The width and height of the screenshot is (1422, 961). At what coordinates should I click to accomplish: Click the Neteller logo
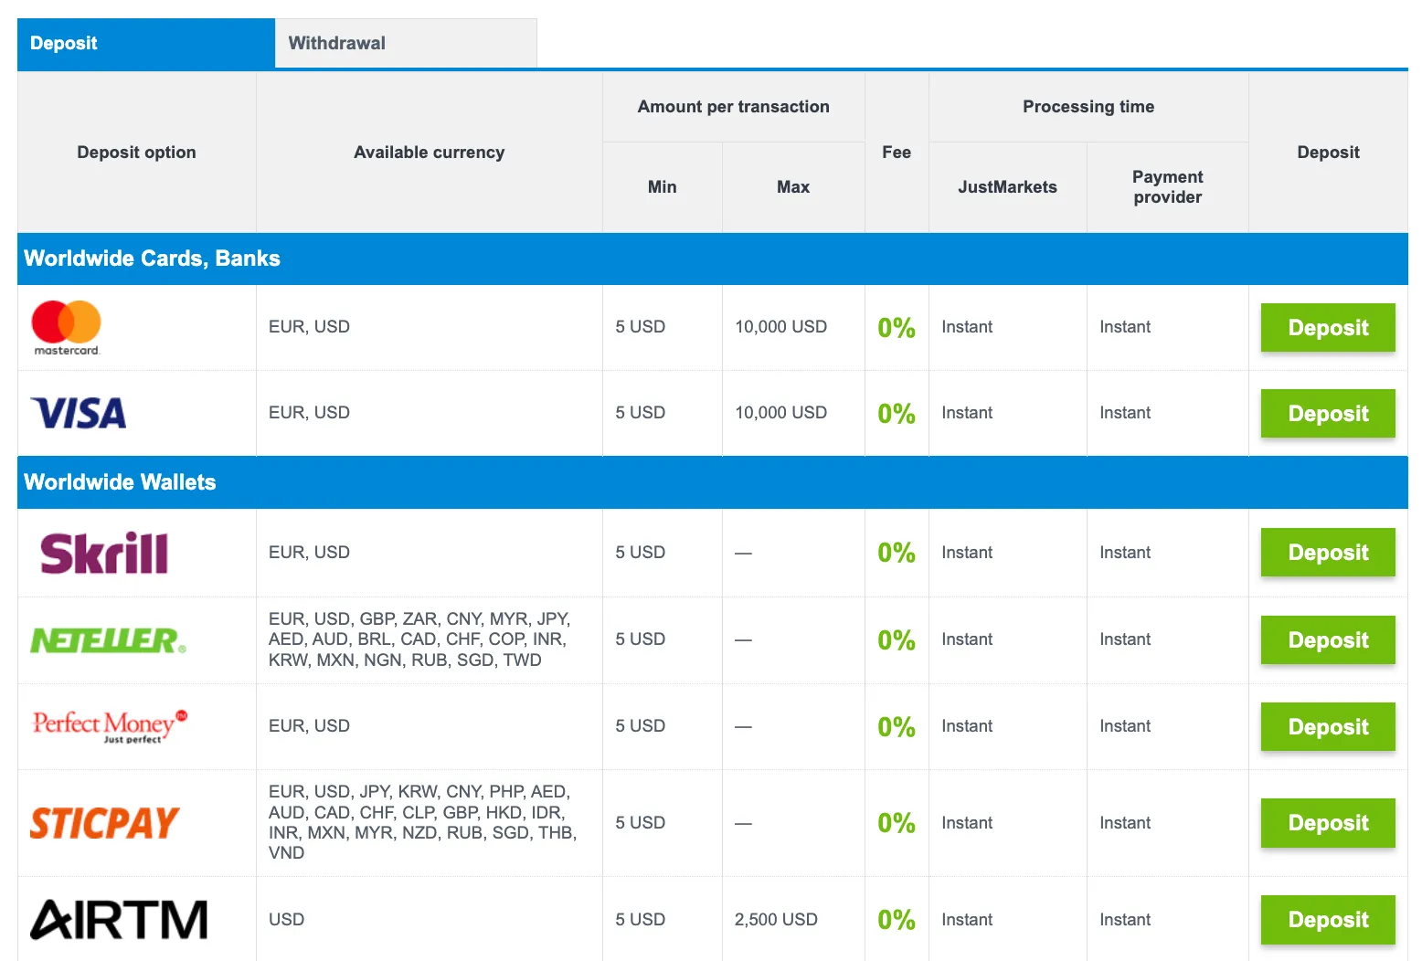[108, 640]
